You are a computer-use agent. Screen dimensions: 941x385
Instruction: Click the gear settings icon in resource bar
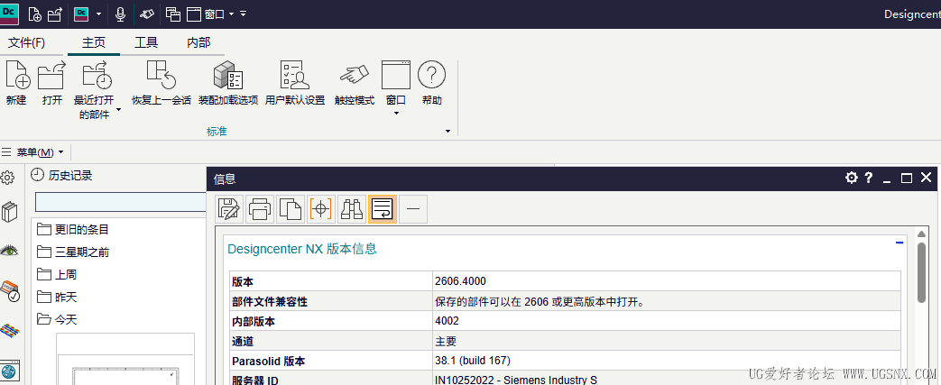pos(8,178)
